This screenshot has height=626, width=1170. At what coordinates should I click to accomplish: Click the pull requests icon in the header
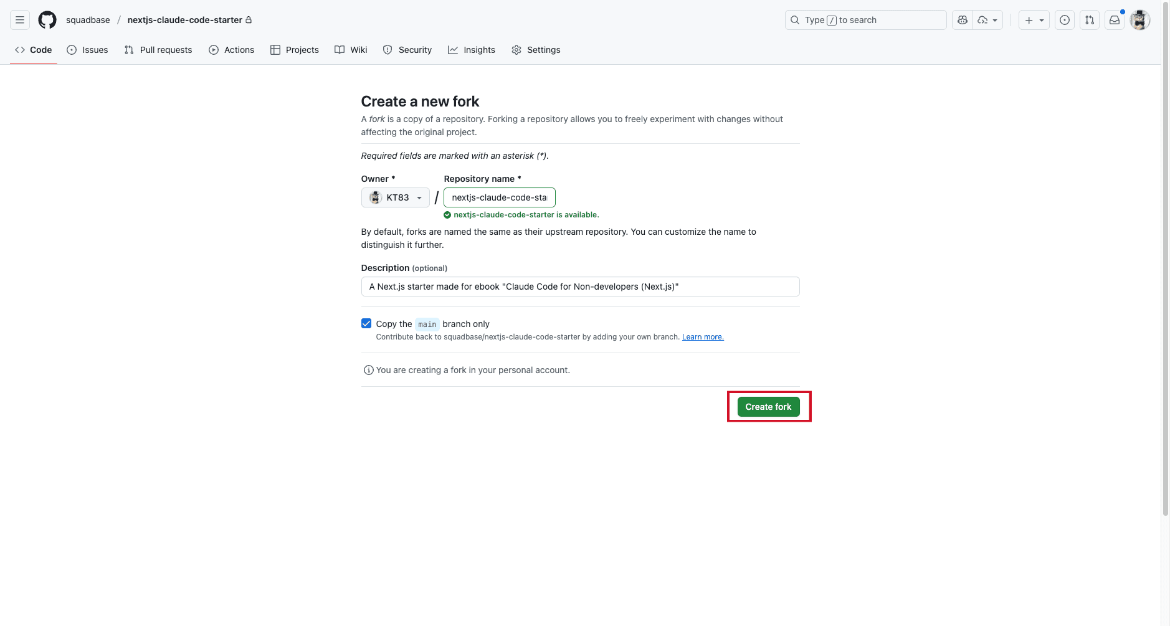(x=1089, y=20)
